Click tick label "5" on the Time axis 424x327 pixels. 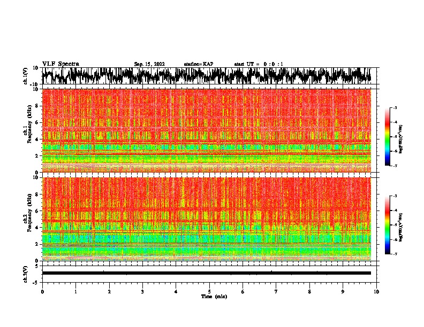[209, 292]
